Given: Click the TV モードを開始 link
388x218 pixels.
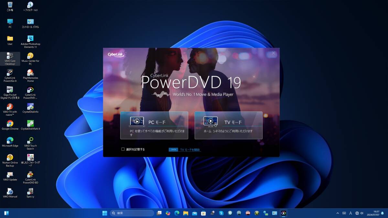Looking at the screenshot, I should (190, 150).
